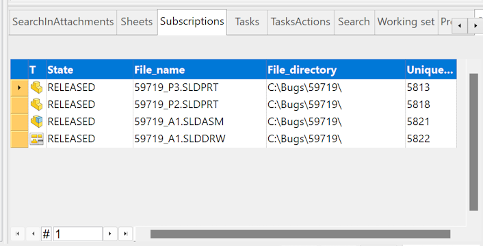The width and height of the screenshot is (483, 246).
Task: Click RELEASED state of 59719_P2.SLDPRT row
Action: (x=71, y=105)
